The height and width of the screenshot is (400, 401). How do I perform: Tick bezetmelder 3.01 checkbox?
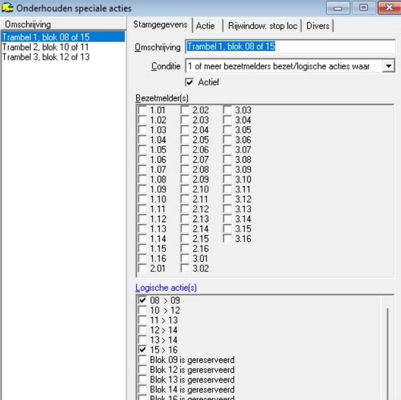click(x=185, y=259)
